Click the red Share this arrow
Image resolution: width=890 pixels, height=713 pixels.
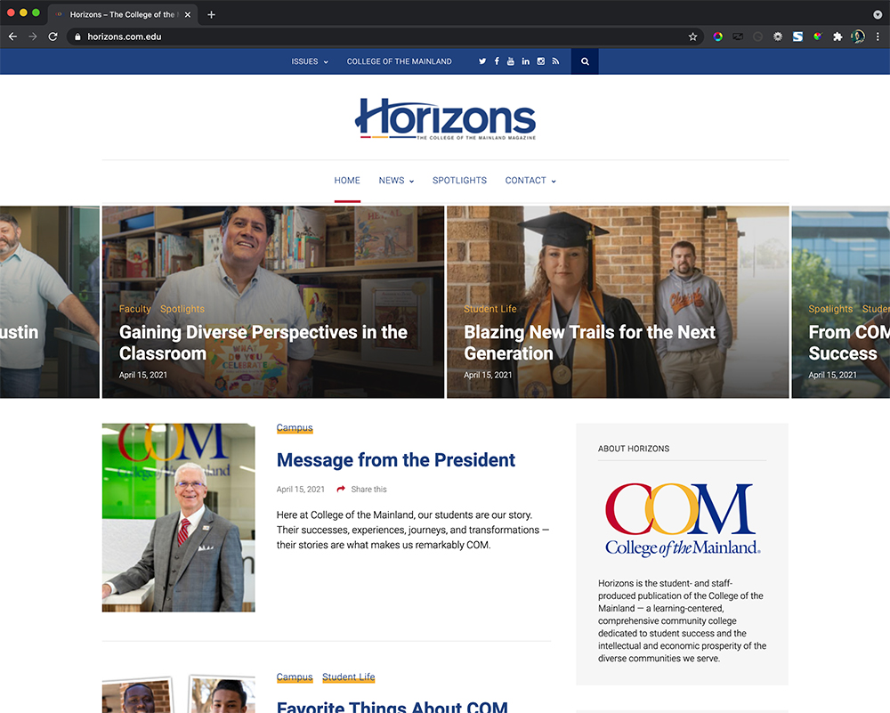click(341, 489)
